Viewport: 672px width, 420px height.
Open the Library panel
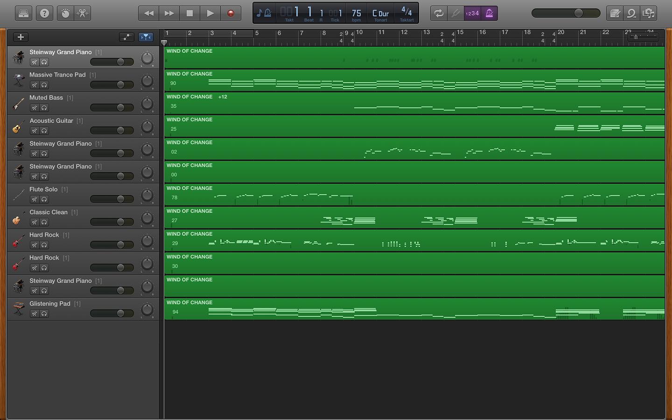tap(23, 14)
